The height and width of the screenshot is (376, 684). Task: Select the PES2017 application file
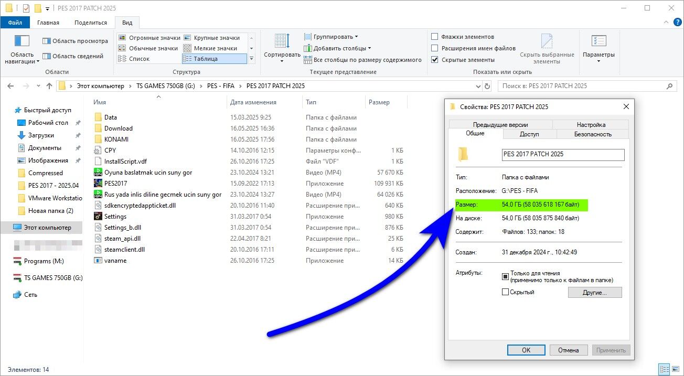(x=115, y=184)
